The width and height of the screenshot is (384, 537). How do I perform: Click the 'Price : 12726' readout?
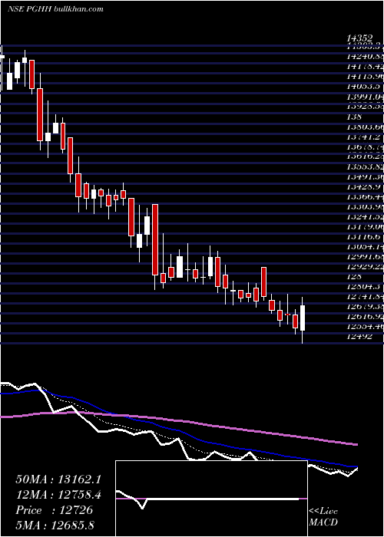(55, 510)
